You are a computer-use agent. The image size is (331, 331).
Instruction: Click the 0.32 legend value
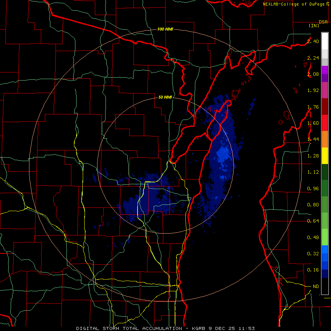click(313, 254)
